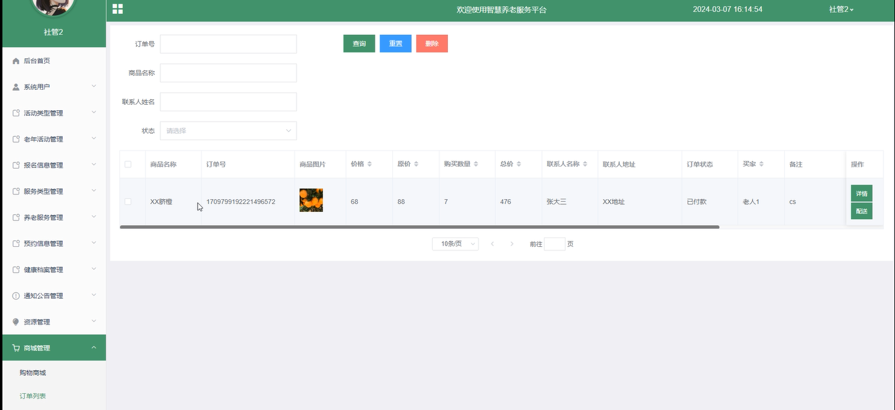Click the icon beside 资源管理

(x=16, y=322)
